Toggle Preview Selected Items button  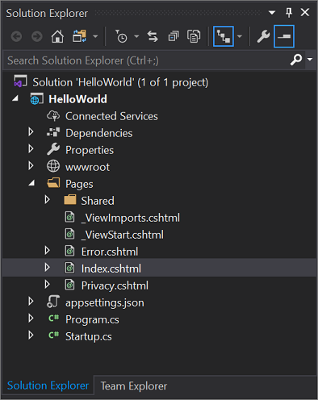click(284, 36)
